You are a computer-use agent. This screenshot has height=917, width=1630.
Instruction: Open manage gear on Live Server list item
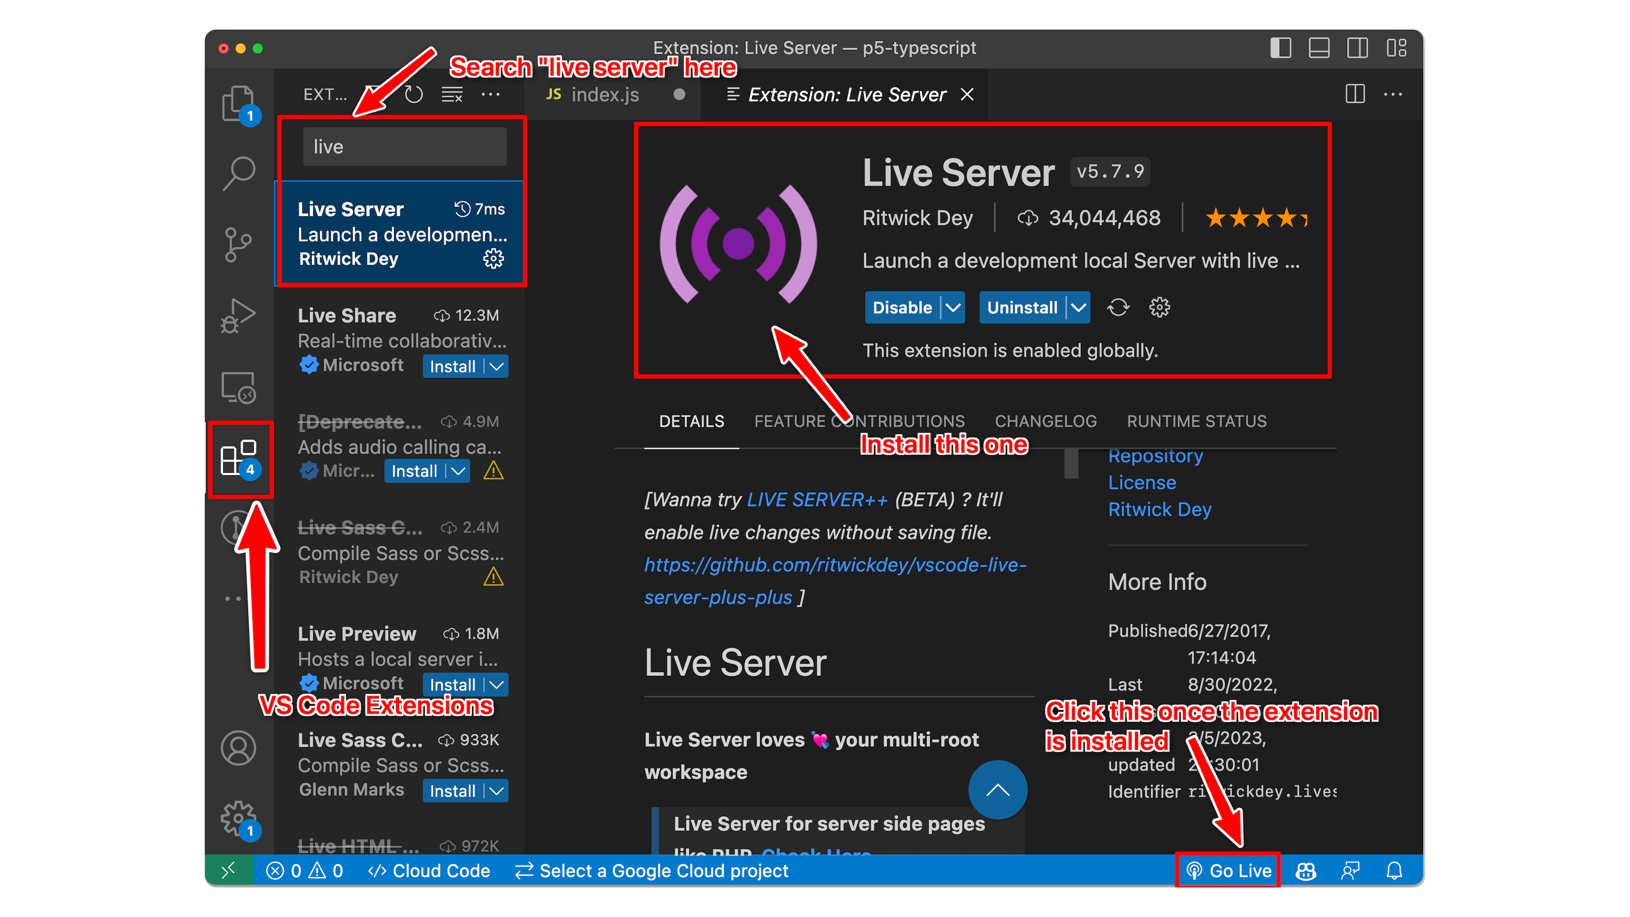pos(494,258)
